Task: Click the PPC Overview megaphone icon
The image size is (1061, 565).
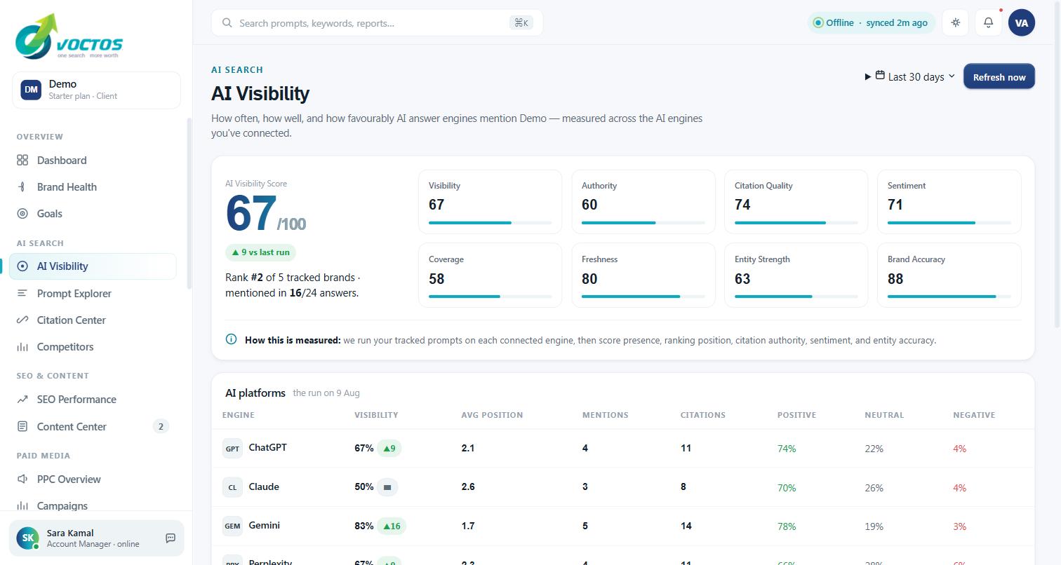Action: point(22,479)
